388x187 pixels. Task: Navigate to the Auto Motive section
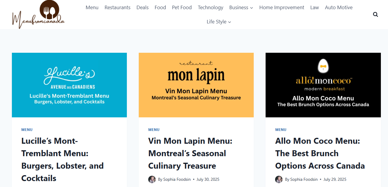[x=339, y=7]
